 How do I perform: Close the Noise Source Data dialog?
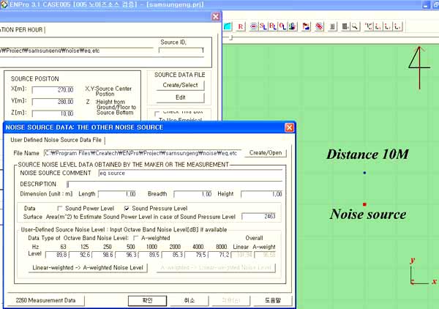(289, 127)
